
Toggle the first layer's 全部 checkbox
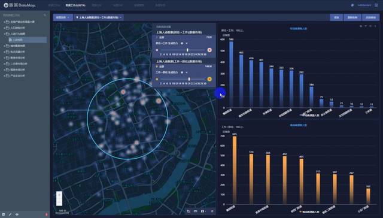point(157,37)
